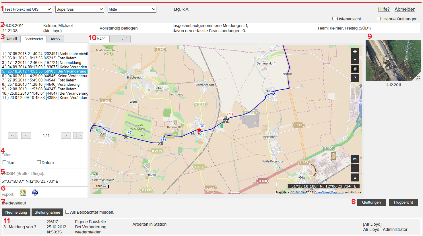The image size is (423, 236).
Task: Switch to the Aktuell tab
Action: pyautogui.click(x=12, y=39)
